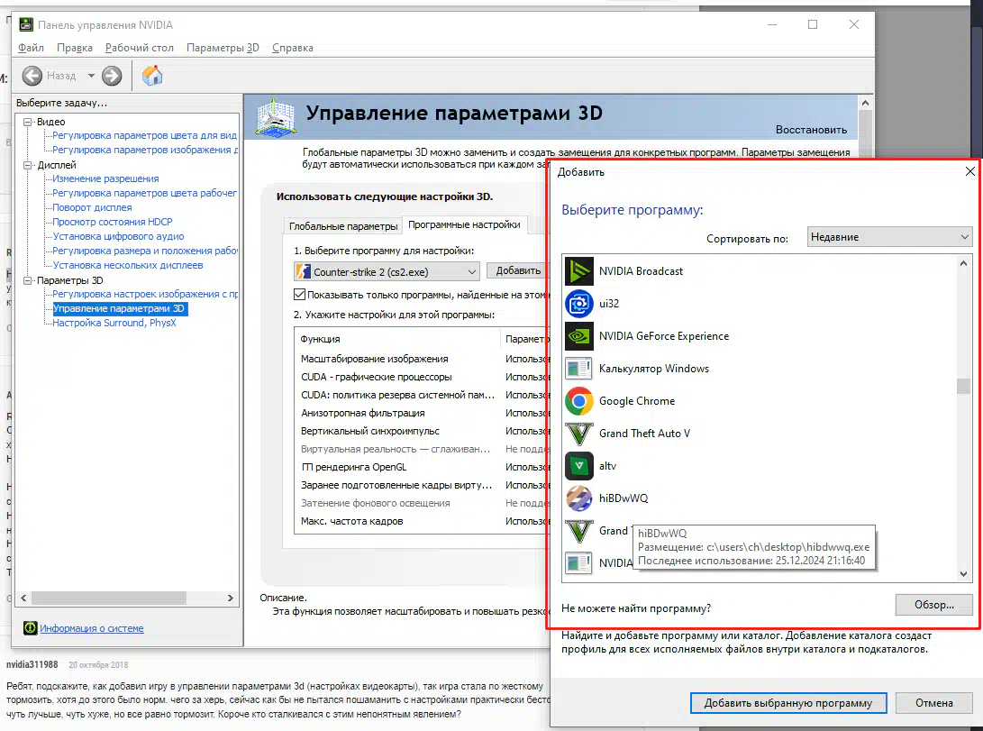Click the up arrow of the main panel scrollbar
The width and height of the screenshot is (983, 731).
[865, 103]
